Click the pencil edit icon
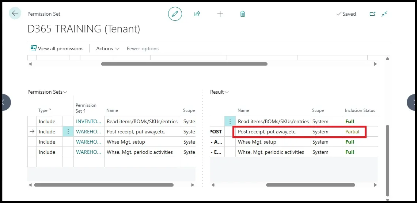 click(x=175, y=14)
